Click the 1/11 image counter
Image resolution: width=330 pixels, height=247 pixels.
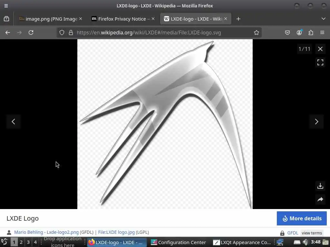pyautogui.click(x=304, y=49)
